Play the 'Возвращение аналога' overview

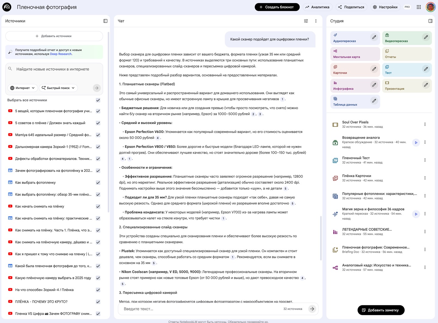point(416,142)
